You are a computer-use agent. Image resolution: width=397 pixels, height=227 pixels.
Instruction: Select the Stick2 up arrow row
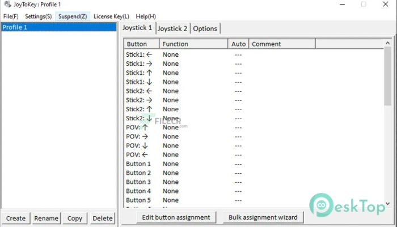tap(254, 110)
